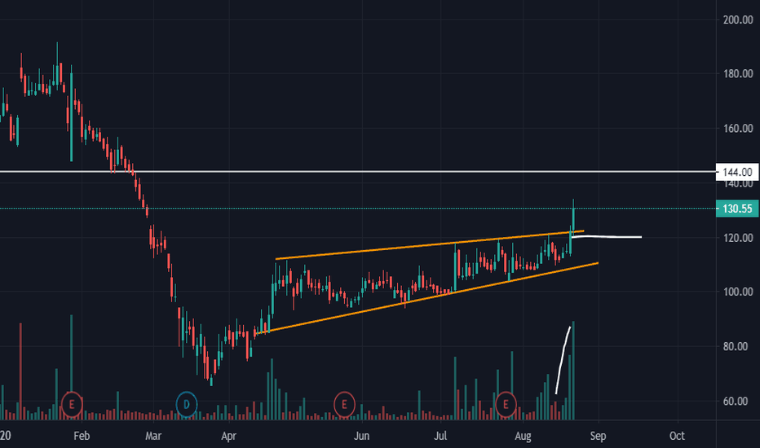Click the tall green breakout candle in late August
Viewport: 760px width, 448px height.
click(x=573, y=218)
